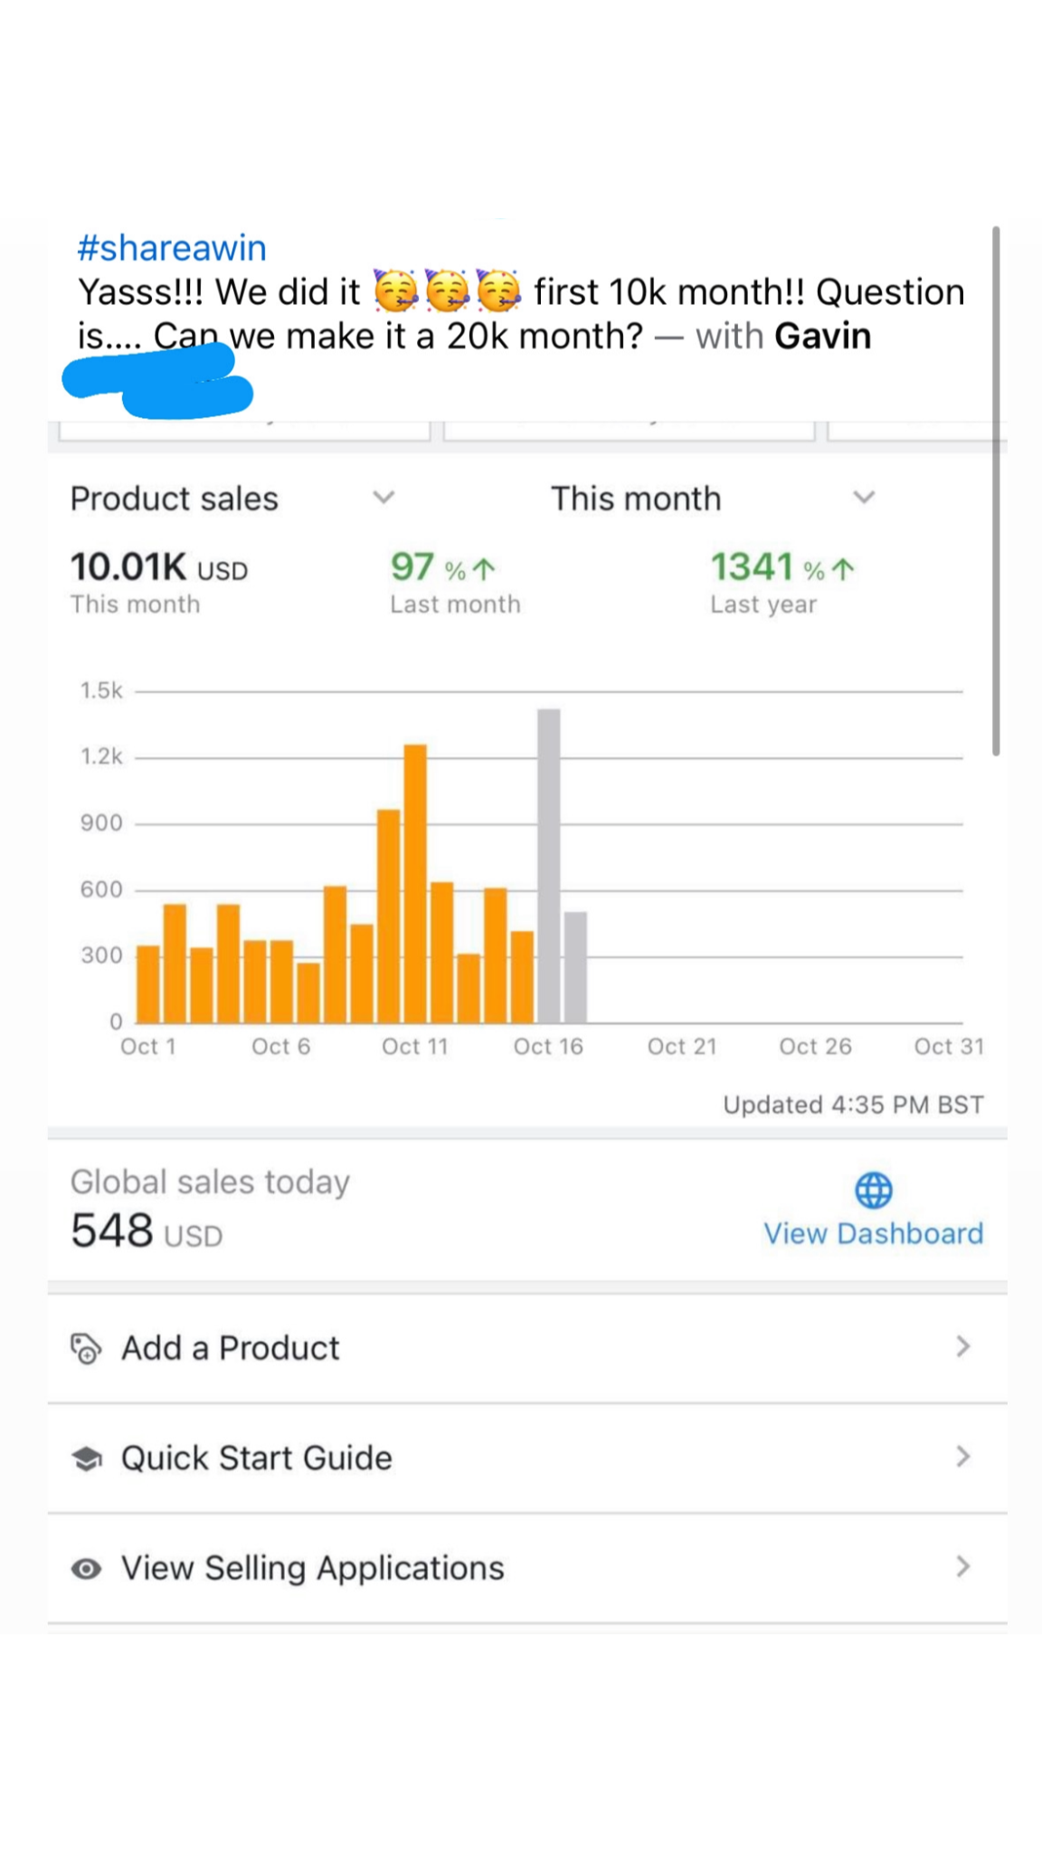The image size is (1042, 1853).
Task: Tap the #shareawin hashtag
Action: click(172, 248)
